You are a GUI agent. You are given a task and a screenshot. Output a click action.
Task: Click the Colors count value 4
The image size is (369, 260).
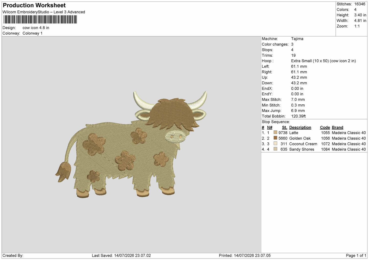[x=355, y=10]
